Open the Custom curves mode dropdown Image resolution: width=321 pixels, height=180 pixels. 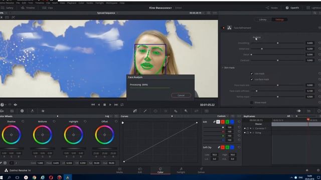[223, 116]
